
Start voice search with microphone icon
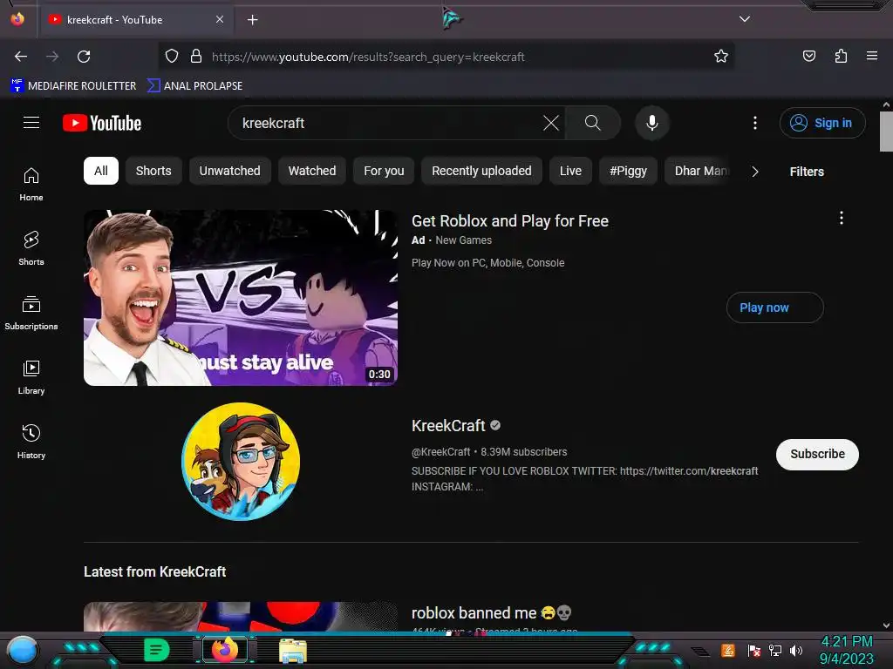[652, 123]
